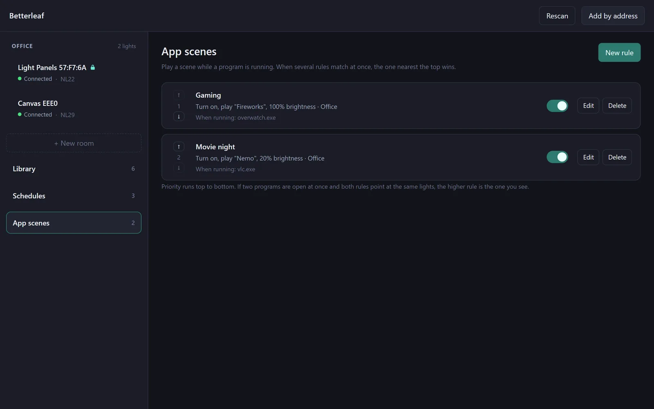Click the Betterleaf app title
Screen dimensions: 654x409
pos(27,16)
